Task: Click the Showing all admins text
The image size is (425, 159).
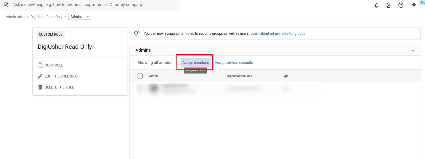Action: [155, 62]
